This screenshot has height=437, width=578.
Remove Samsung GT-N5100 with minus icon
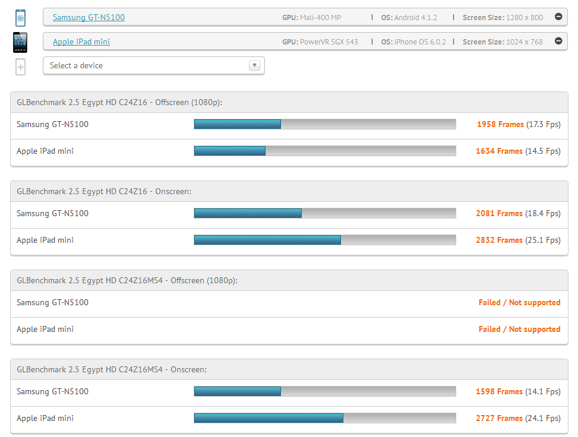558,17
